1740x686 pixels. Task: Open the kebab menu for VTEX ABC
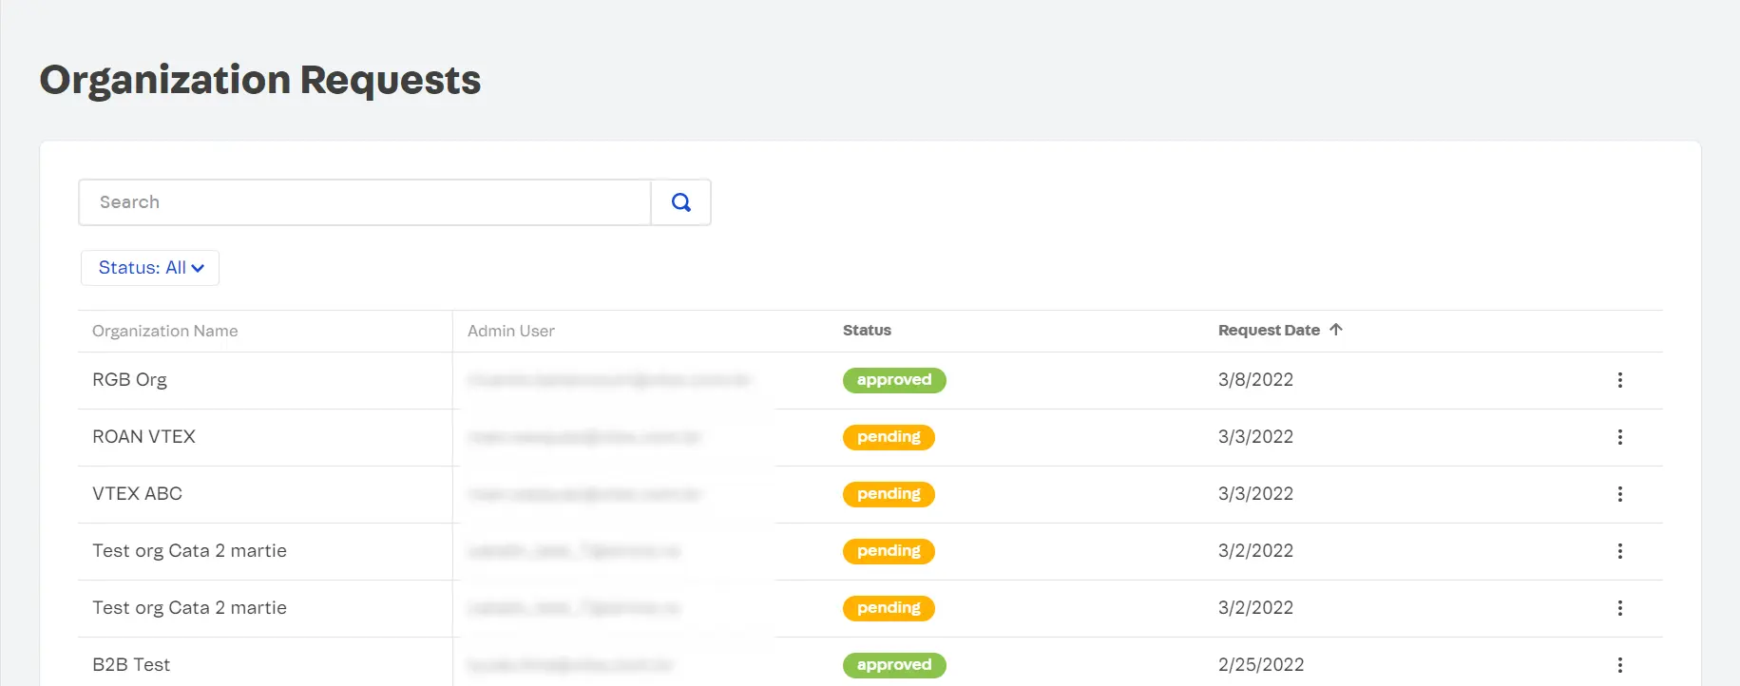1619,494
